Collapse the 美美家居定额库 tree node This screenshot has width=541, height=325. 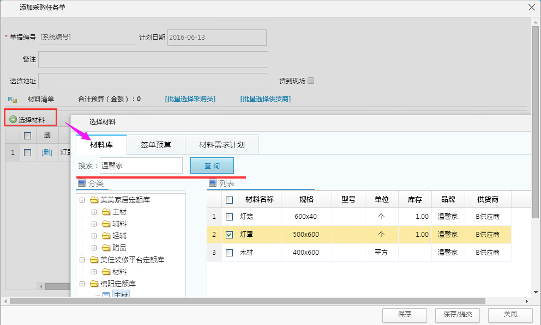point(82,199)
